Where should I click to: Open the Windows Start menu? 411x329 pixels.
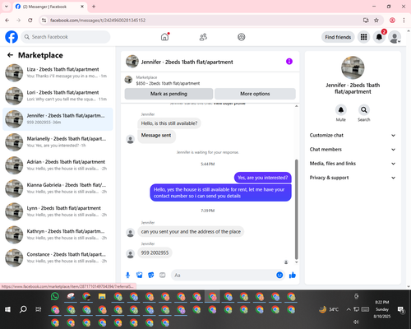[x=7, y=309]
